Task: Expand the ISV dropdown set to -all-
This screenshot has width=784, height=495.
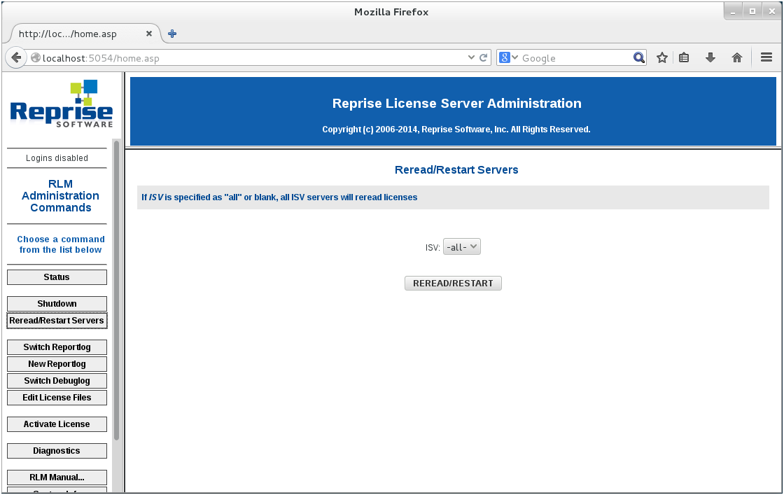Action: pos(461,246)
